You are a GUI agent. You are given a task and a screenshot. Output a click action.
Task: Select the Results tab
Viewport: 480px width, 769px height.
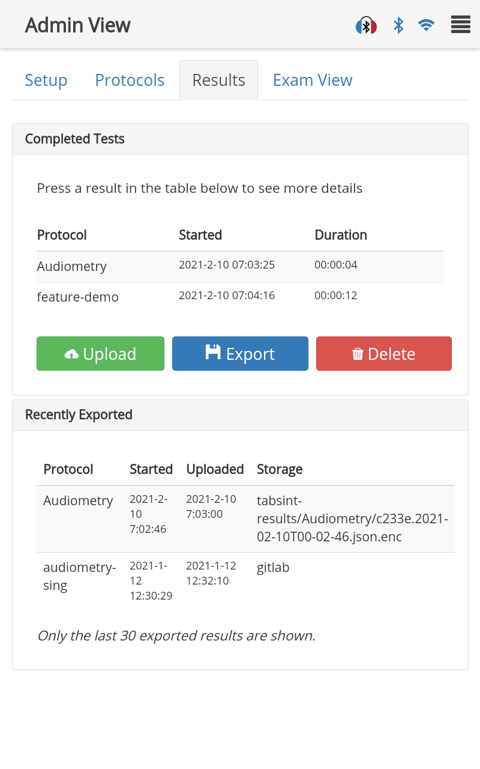[x=218, y=81]
